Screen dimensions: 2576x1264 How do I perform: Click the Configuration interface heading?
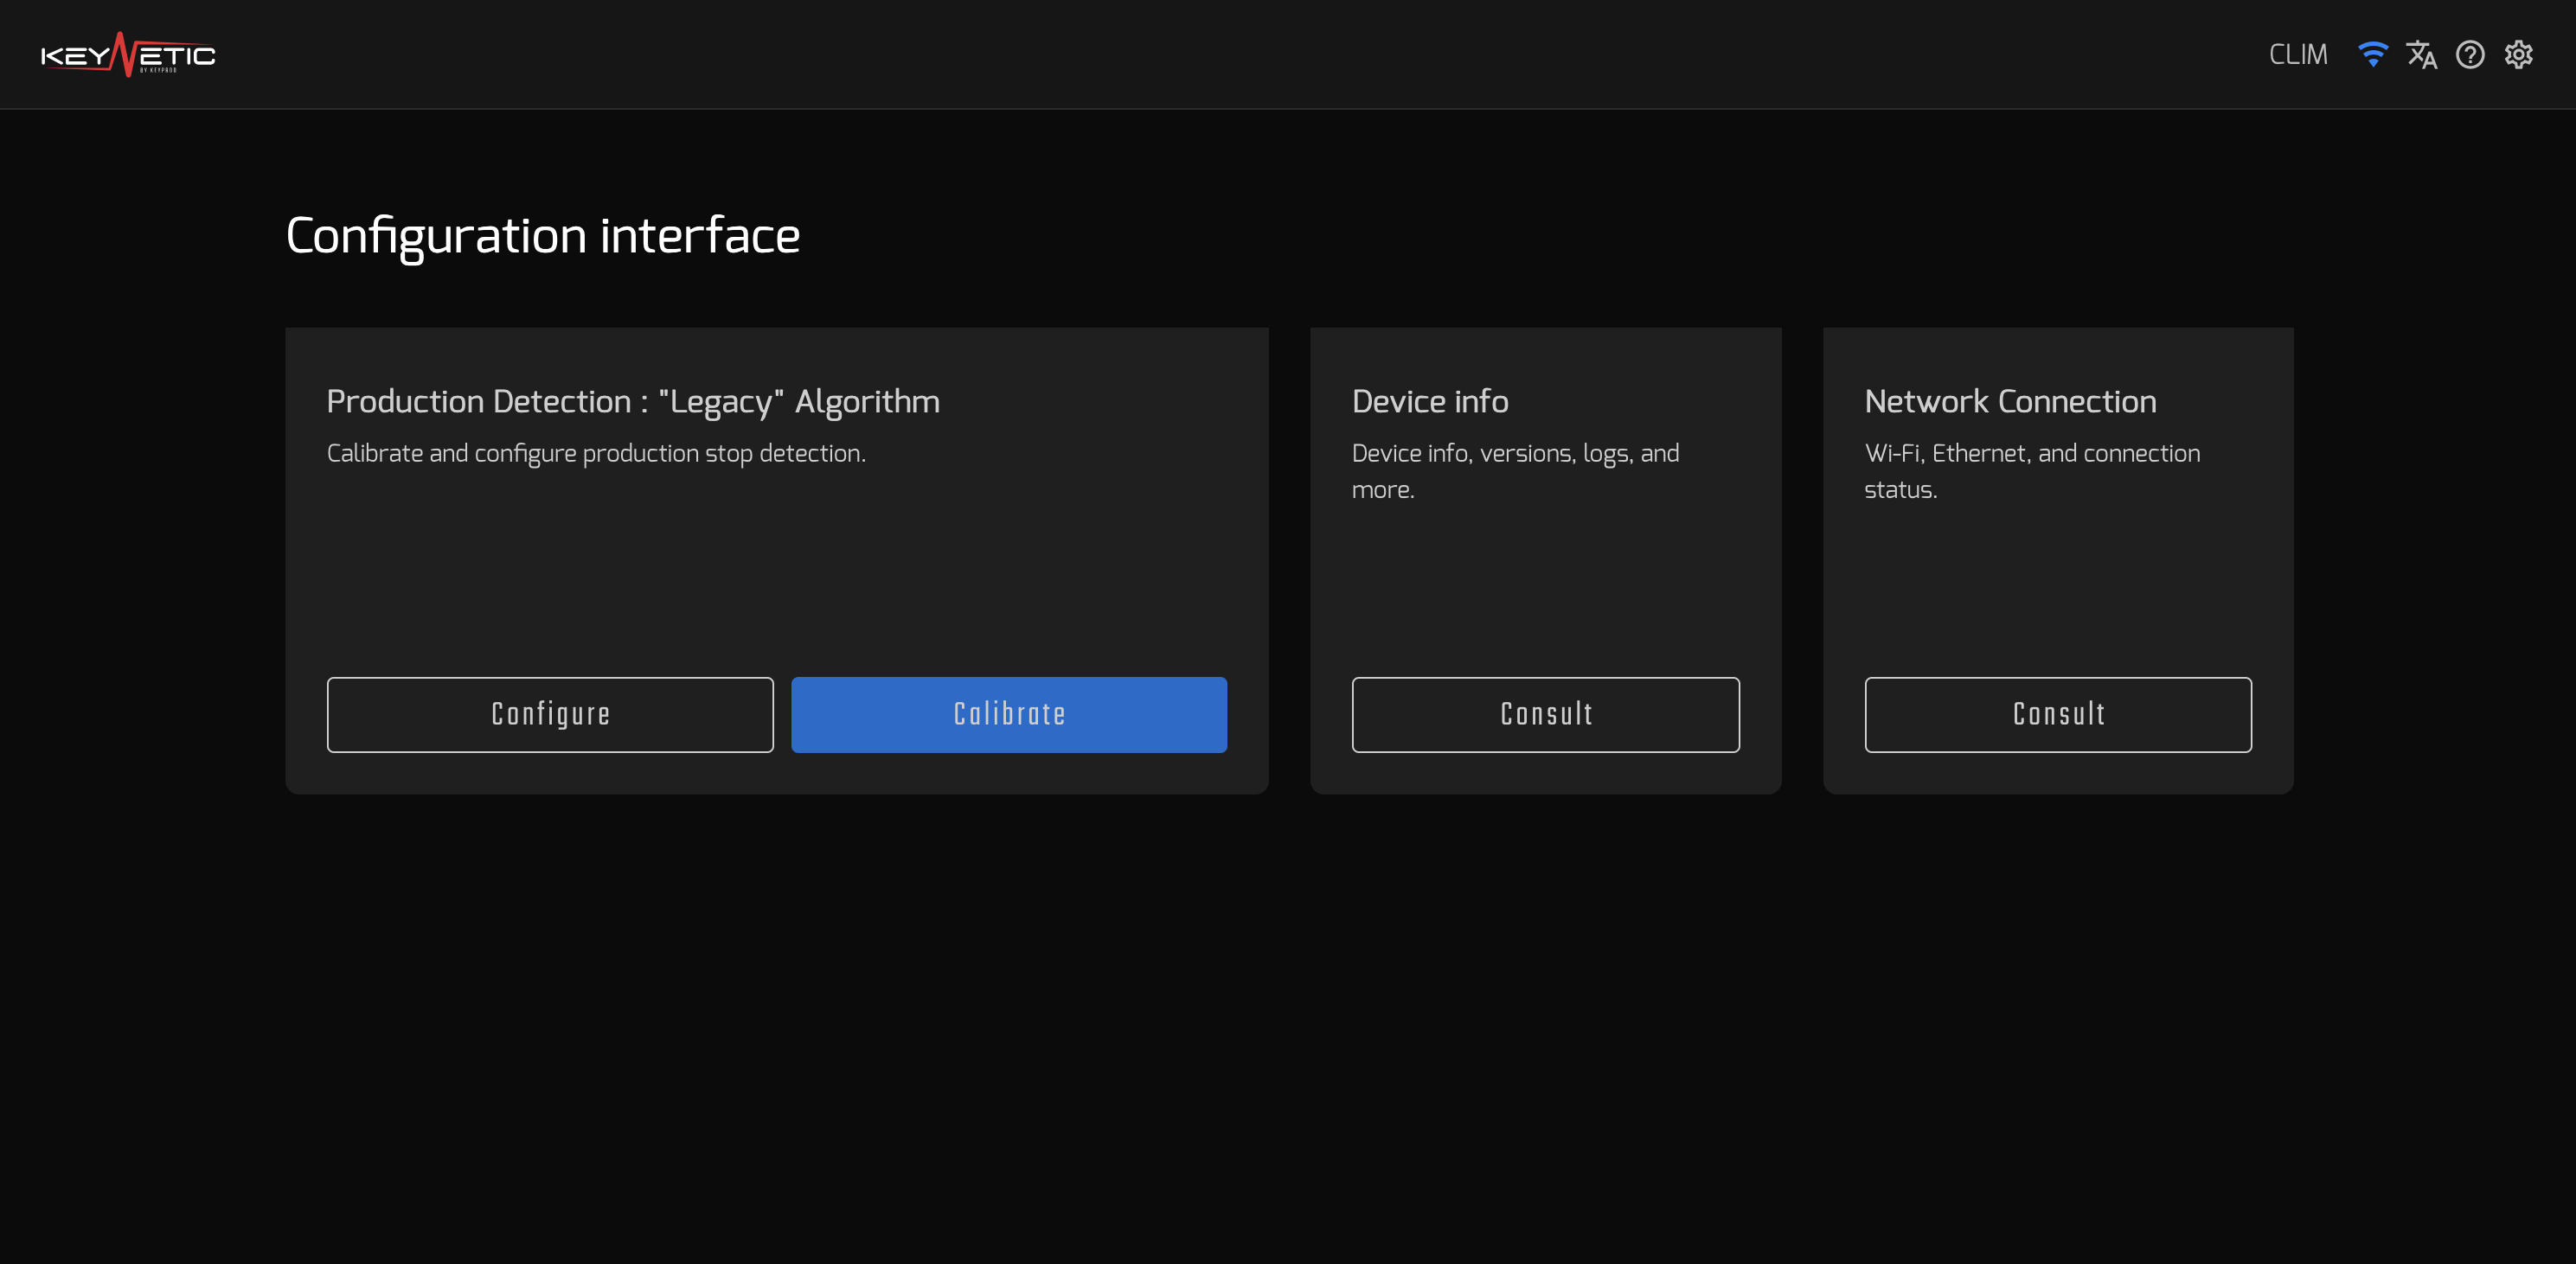543,237
